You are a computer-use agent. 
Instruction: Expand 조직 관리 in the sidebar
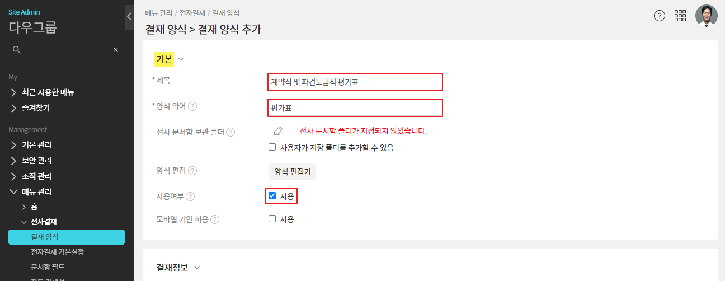37,176
